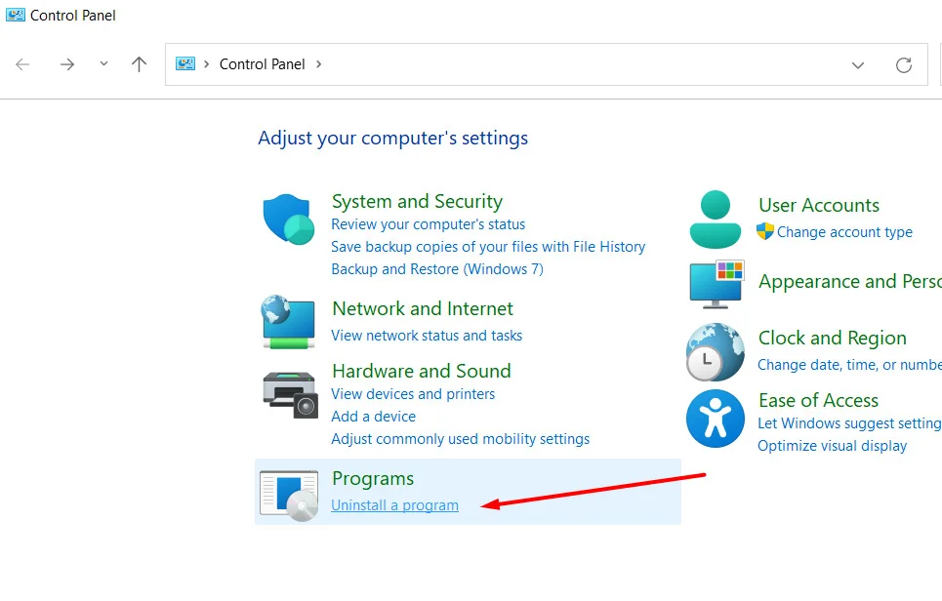This screenshot has height=601, width=942.
Task: Click Let Windows suggest settings link
Action: pos(849,423)
